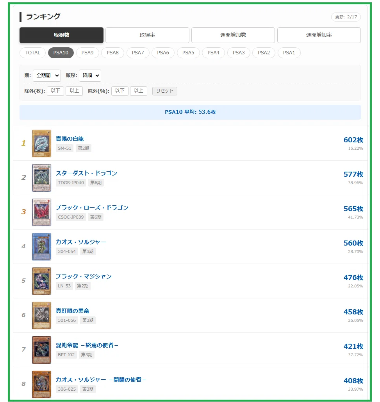380x402 pixels.
Task: Open the ブラック・マジシャン card link
Action: pos(84,276)
